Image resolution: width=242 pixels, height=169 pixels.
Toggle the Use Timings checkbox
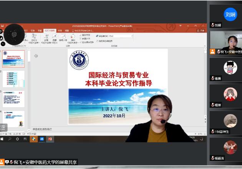(81, 38)
